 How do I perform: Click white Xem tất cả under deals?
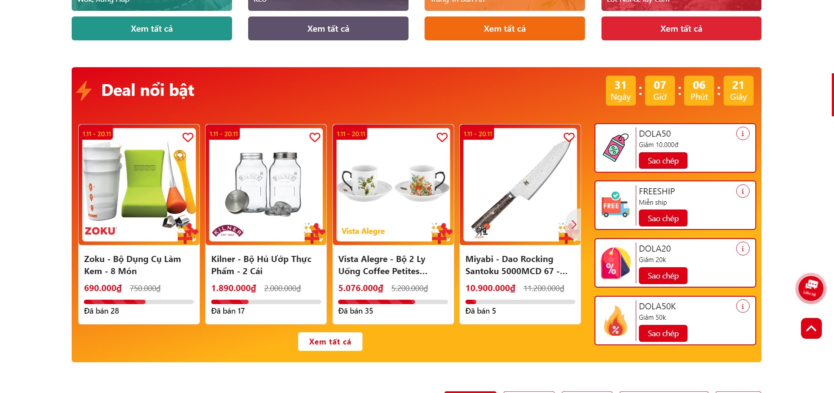(x=330, y=342)
